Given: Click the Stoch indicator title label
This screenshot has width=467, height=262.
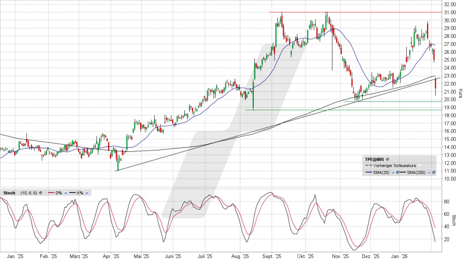Looking at the screenshot, I should point(9,193).
